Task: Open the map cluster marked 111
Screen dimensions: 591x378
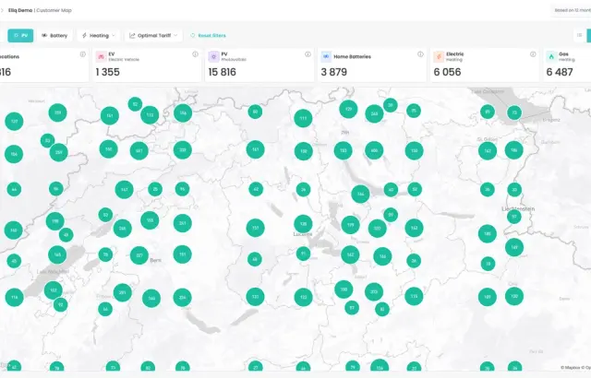Action: pyautogui.click(x=303, y=118)
